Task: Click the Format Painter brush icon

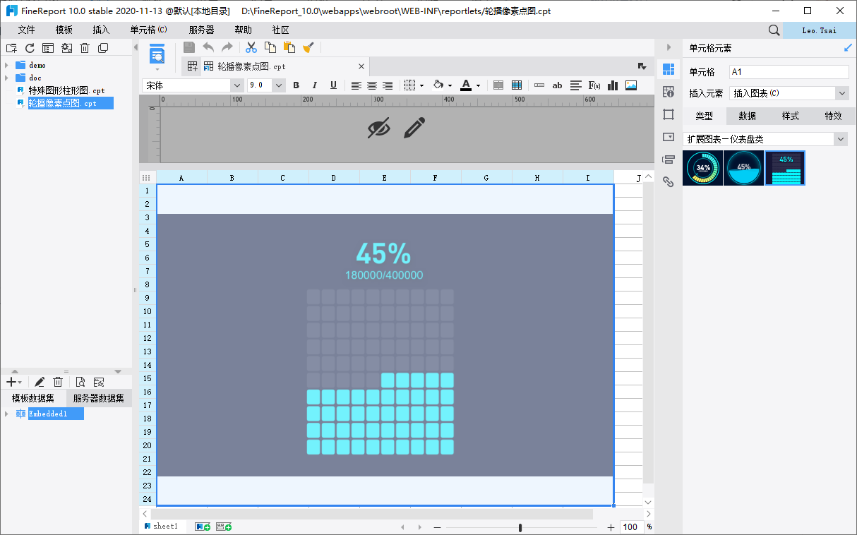Action: [308, 47]
